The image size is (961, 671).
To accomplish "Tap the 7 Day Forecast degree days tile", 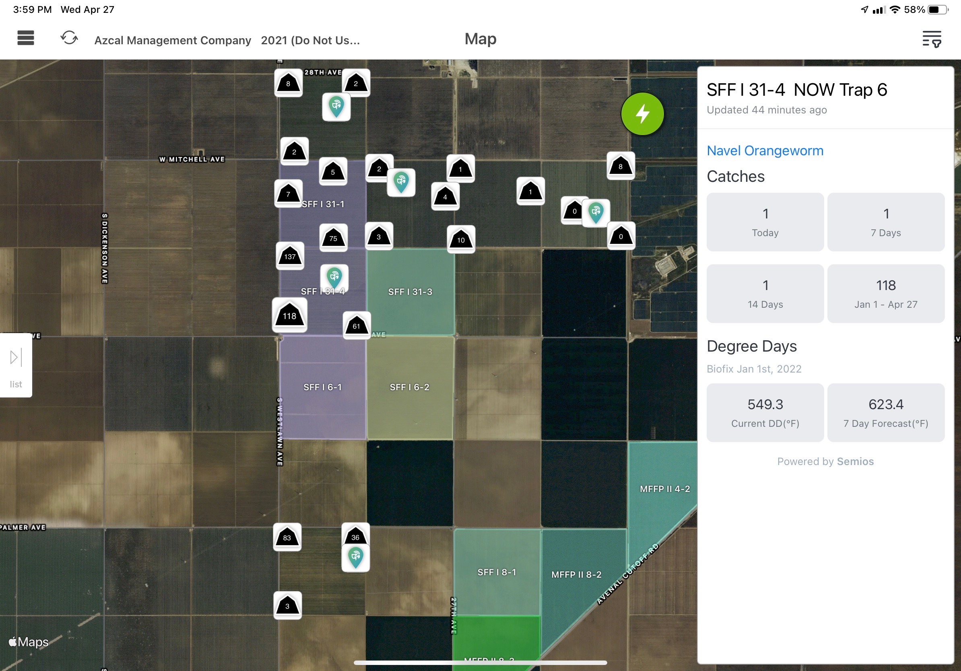I will 886,412.
